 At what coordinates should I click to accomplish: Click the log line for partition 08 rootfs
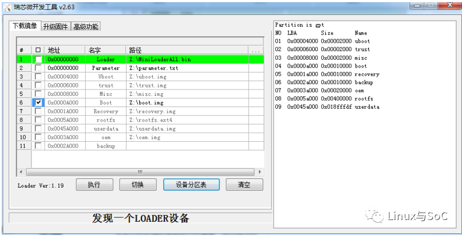tap(324, 99)
